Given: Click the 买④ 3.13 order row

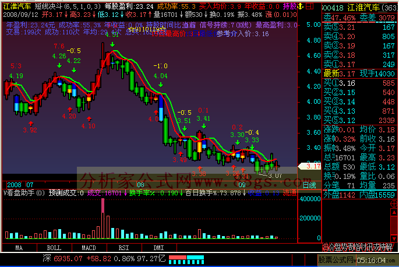Looking at the screenshot, I should click(359, 111).
